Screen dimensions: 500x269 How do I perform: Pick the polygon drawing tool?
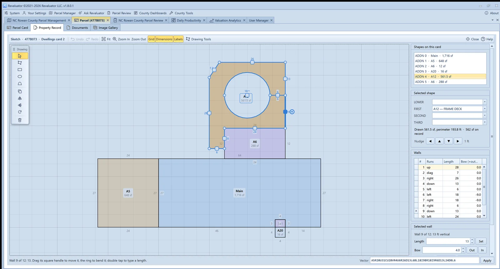coord(20,63)
